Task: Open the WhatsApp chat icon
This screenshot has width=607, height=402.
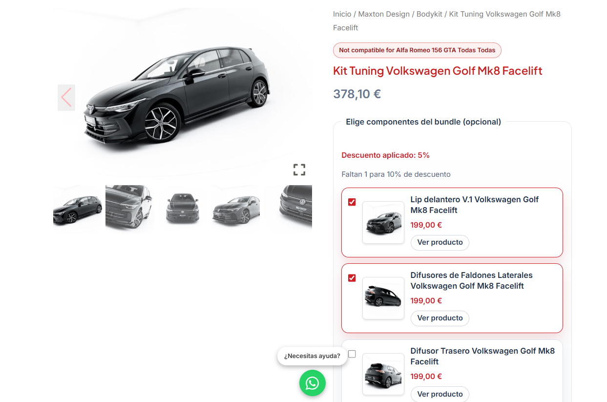Action: coord(312,383)
